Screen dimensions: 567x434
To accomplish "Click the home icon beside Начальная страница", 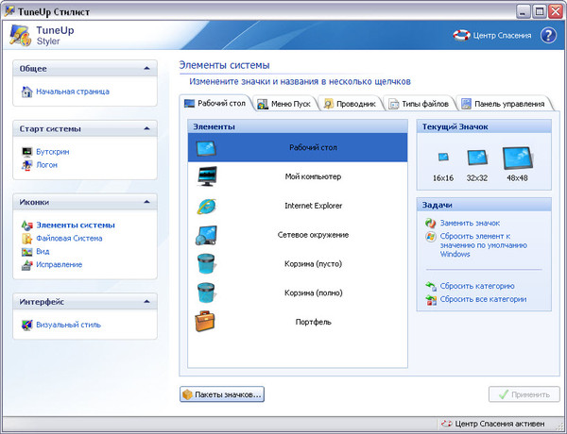I will coord(26,92).
